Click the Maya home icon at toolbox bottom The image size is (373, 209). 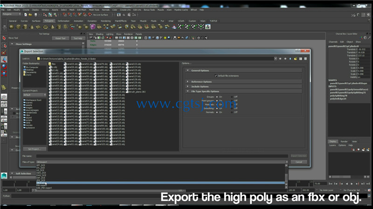coord(4,176)
